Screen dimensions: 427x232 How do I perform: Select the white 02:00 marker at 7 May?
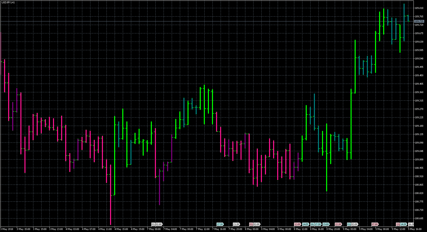159,224
